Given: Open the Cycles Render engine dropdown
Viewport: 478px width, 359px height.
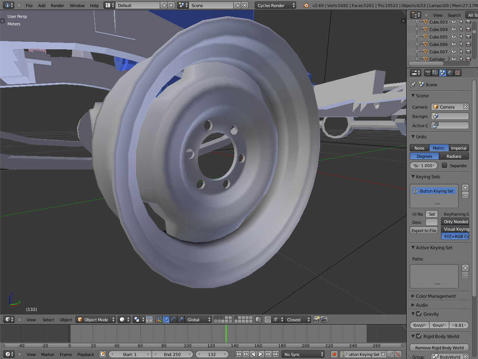Looking at the screenshot, I should (x=276, y=5).
